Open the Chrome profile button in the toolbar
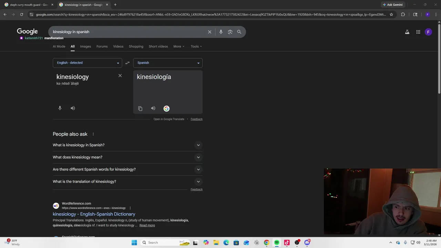Viewport: 441px width, 248px height. (428, 14)
